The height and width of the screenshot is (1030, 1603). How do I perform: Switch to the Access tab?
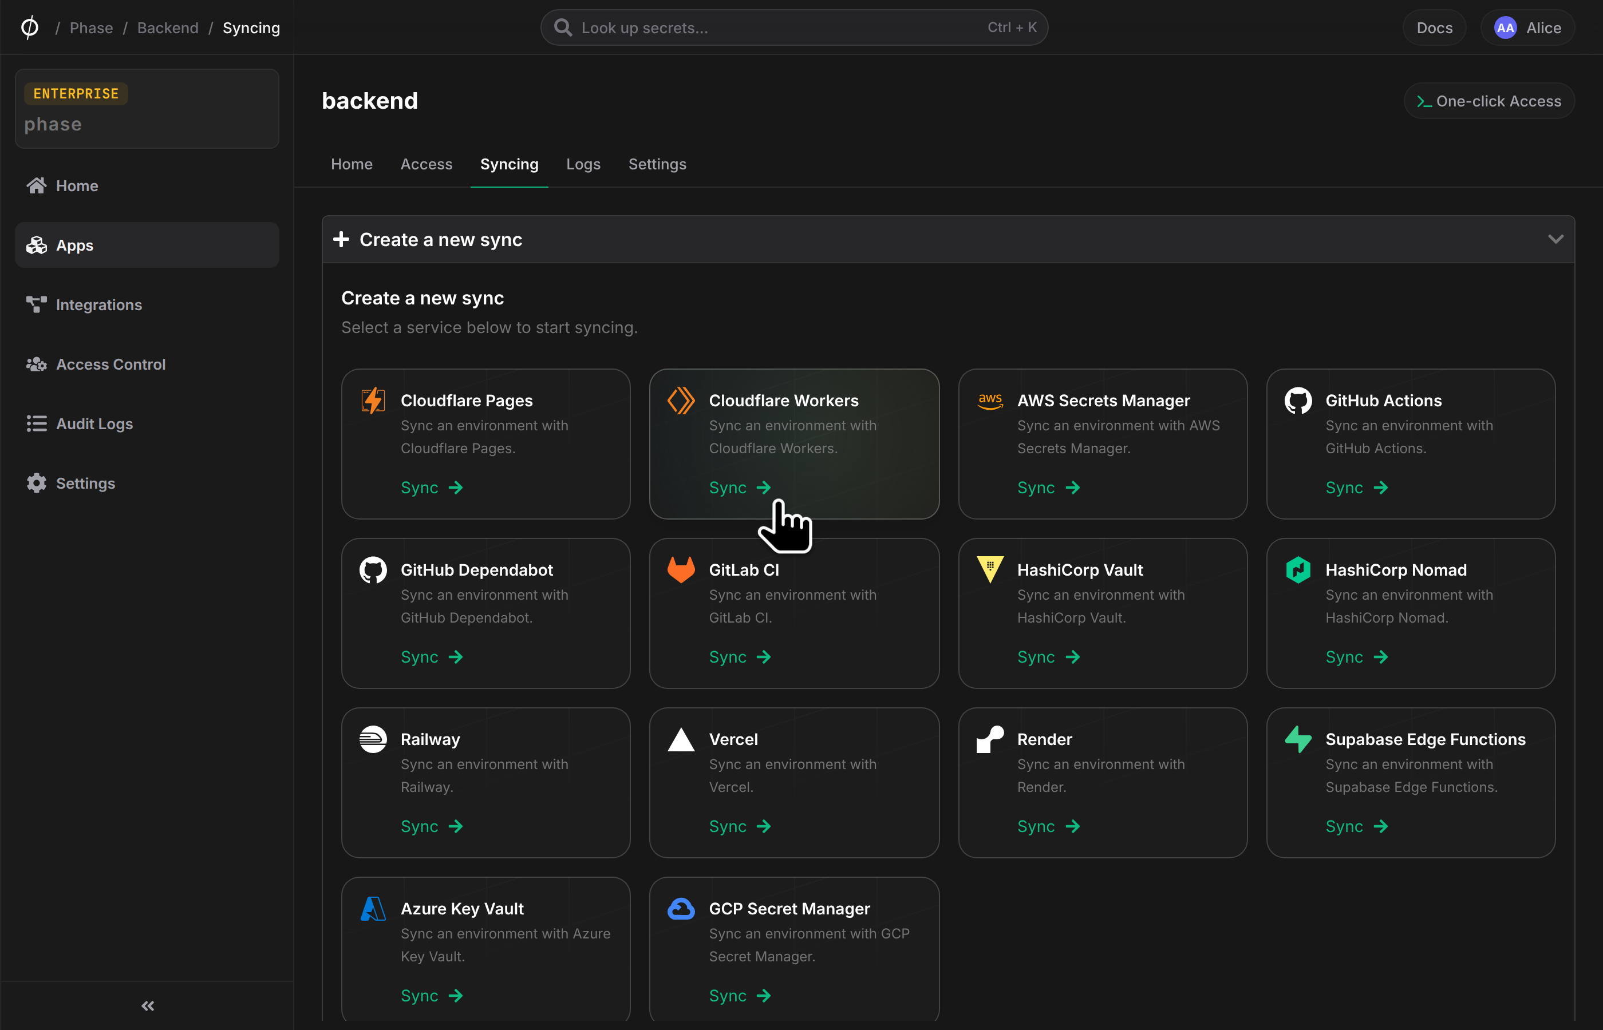click(426, 164)
